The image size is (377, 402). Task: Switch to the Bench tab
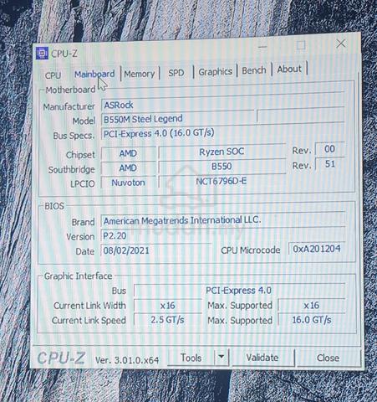tap(254, 70)
